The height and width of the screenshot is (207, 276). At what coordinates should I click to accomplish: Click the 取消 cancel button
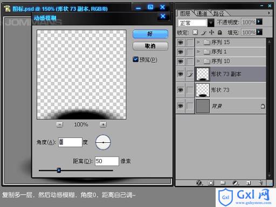(x=150, y=46)
